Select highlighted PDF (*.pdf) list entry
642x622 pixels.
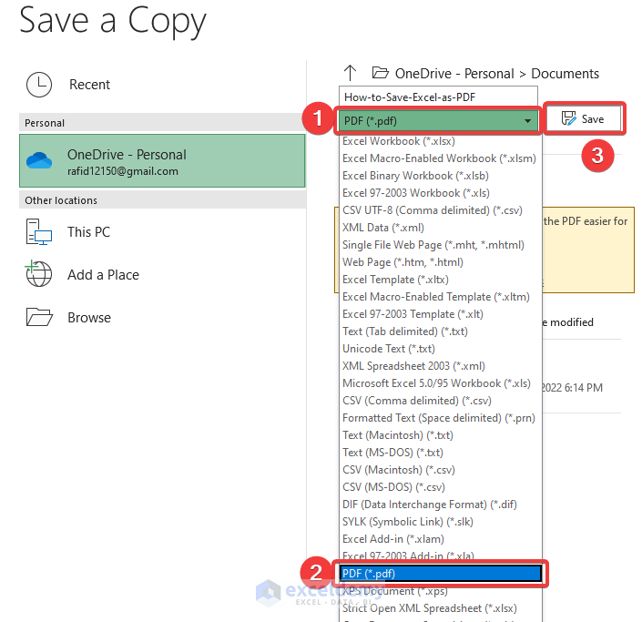pos(441,573)
